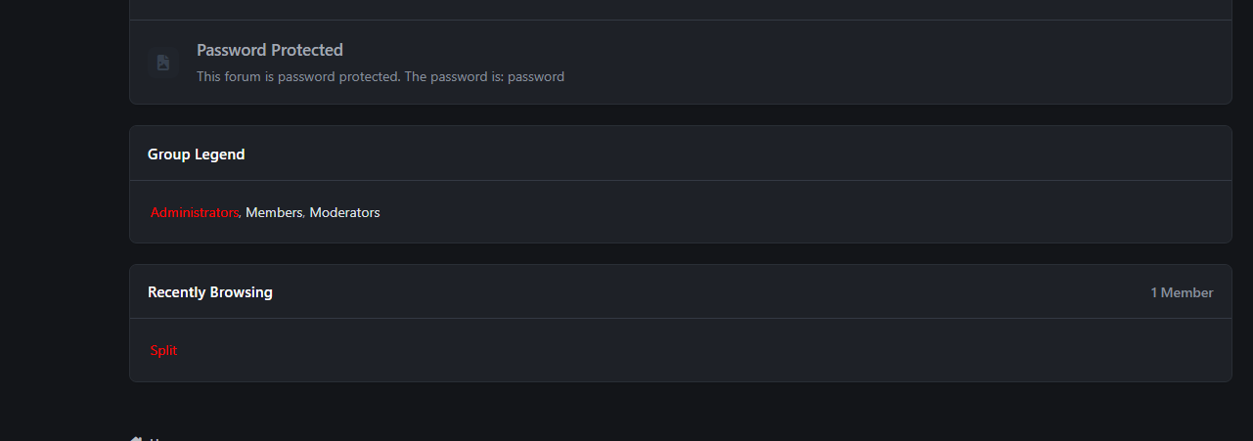Select the Group Legend heading
This screenshot has height=441, width=1253.
197,154
